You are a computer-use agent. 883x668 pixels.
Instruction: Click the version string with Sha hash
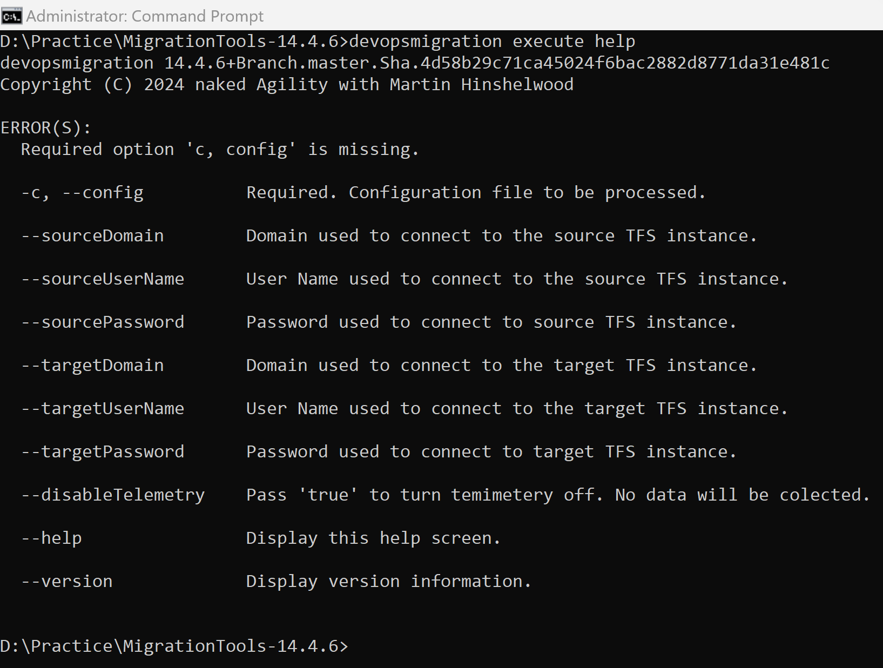(x=414, y=63)
